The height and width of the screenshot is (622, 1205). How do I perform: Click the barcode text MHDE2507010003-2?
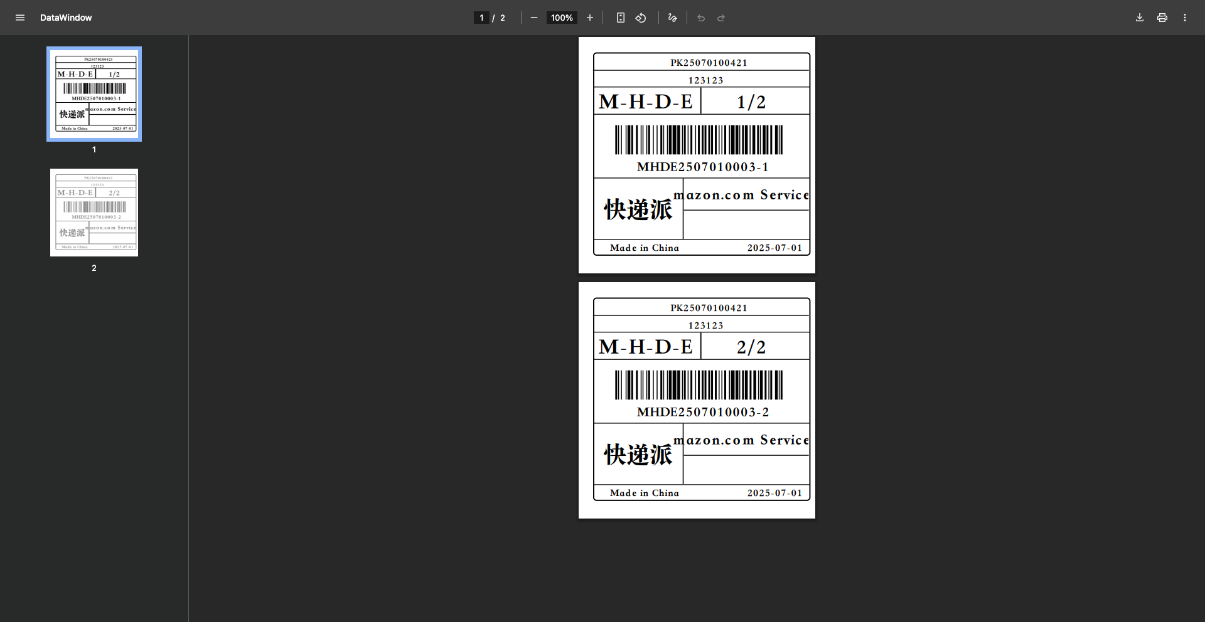pos(703,412)
